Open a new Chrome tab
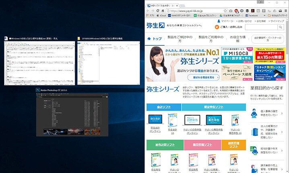Screen dimensions: 289x173 (x=182, y=6)
